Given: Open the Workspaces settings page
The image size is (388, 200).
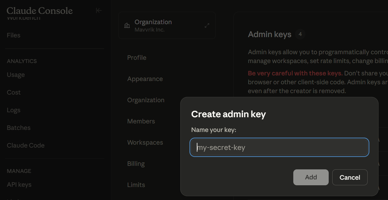Looking at the screenshot, I should pyautogui.click(x=145, y=143).
